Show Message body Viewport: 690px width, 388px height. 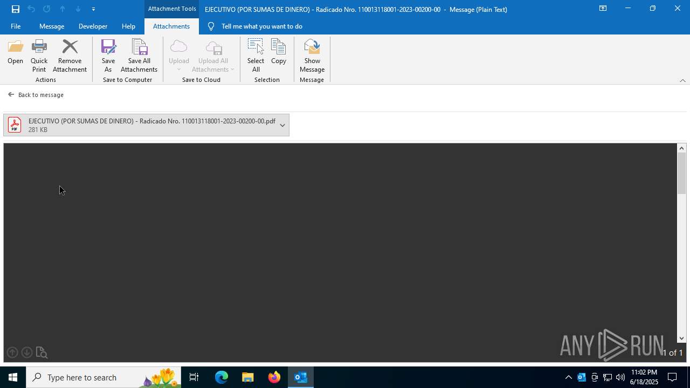pos(312,56)
